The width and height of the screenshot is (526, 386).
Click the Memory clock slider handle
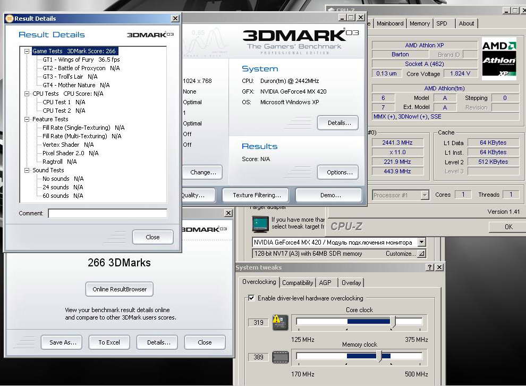pyautogui.click(x=379, y=356)
